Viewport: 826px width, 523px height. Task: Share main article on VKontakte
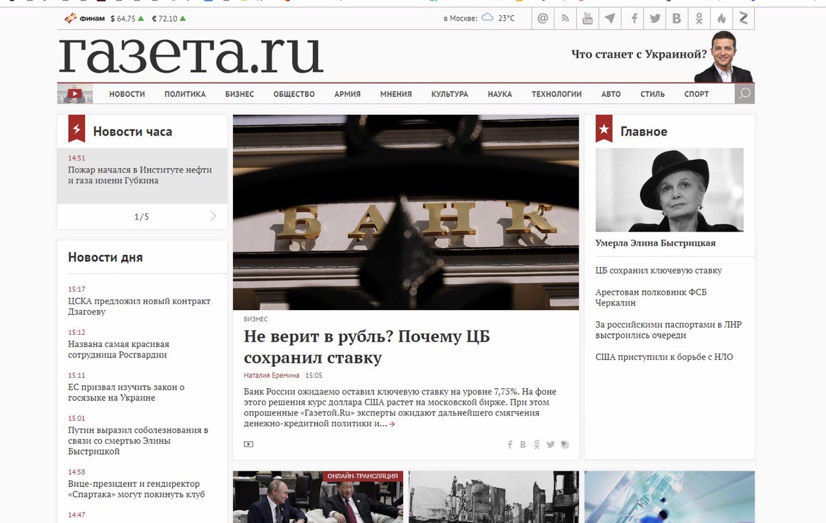click(523, 444)
